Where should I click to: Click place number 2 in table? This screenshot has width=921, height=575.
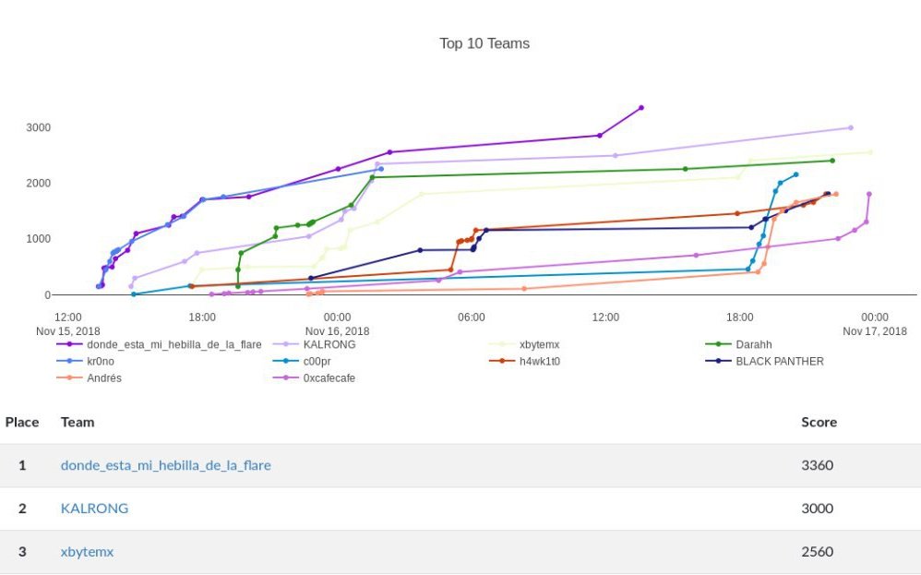[22, 508]
